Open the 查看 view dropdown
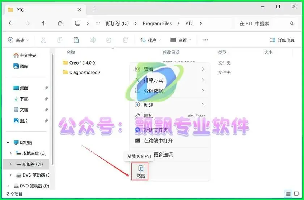Image resolution: width=304 pixels, height=200 pixels. [181, 40]
